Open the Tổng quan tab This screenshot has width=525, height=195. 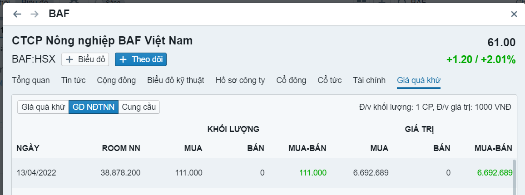30,80
